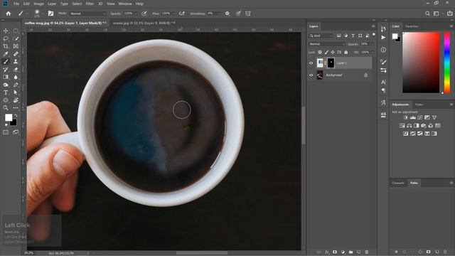
Task: Open the File menu
Action: pos(16,4)
